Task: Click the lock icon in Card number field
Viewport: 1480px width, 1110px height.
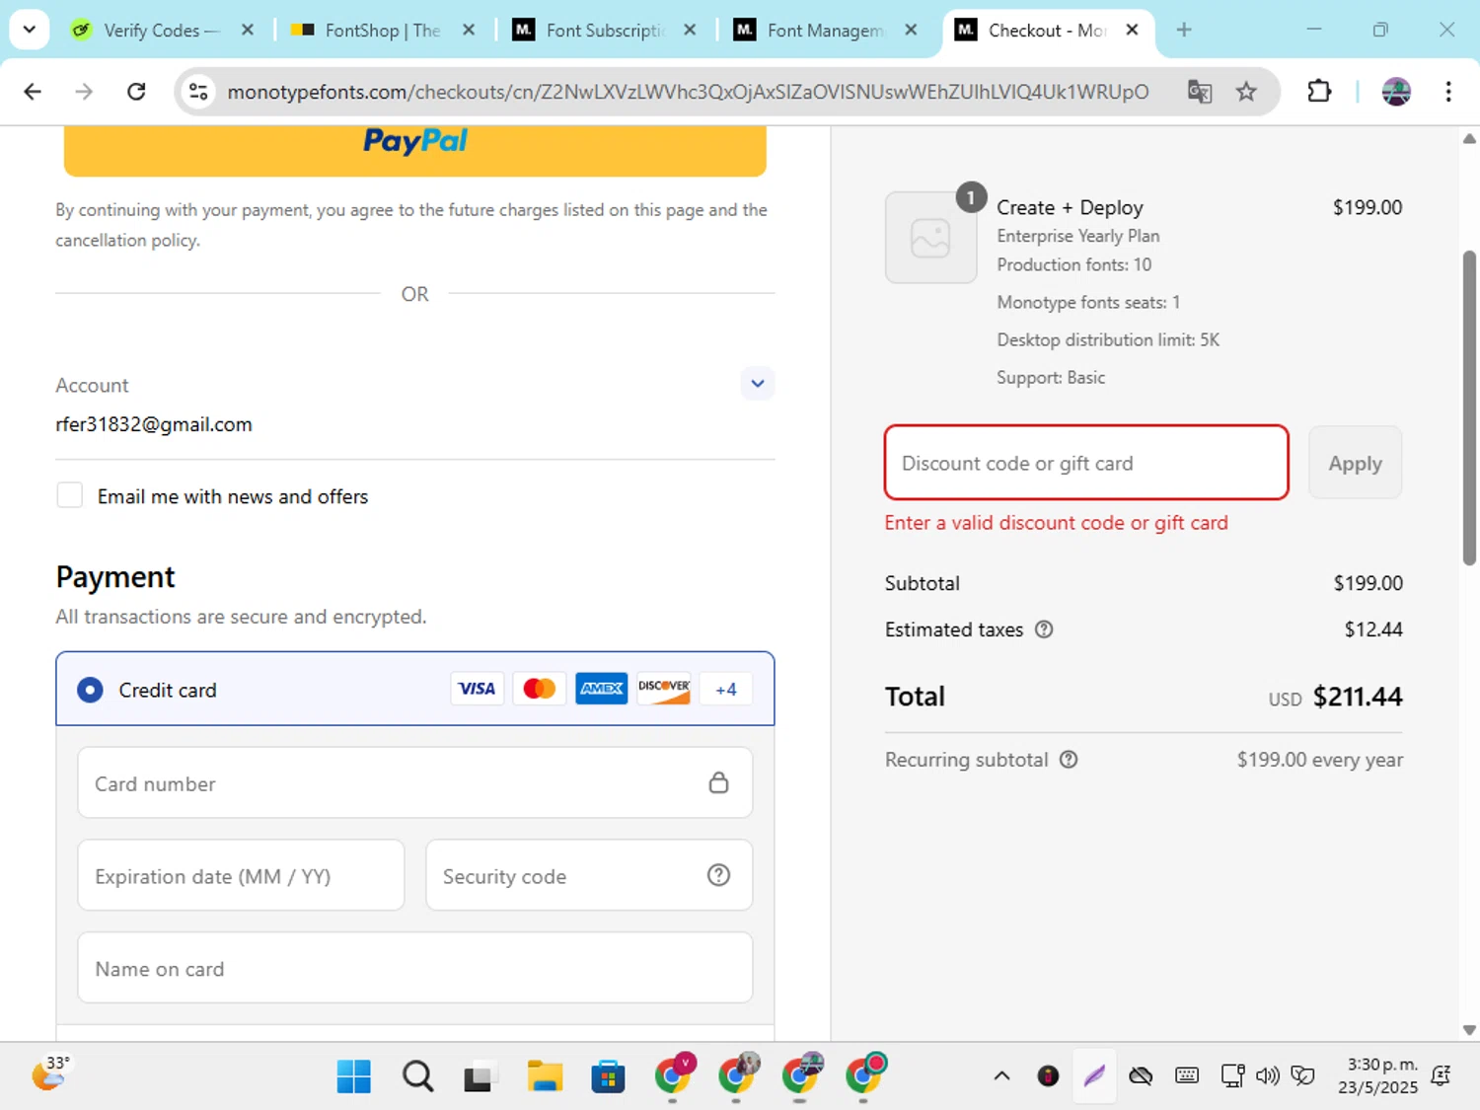Action: click(718, 782)
